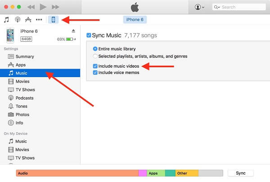
Task: Open the music library note icon
Action: [x=6, y=20]
